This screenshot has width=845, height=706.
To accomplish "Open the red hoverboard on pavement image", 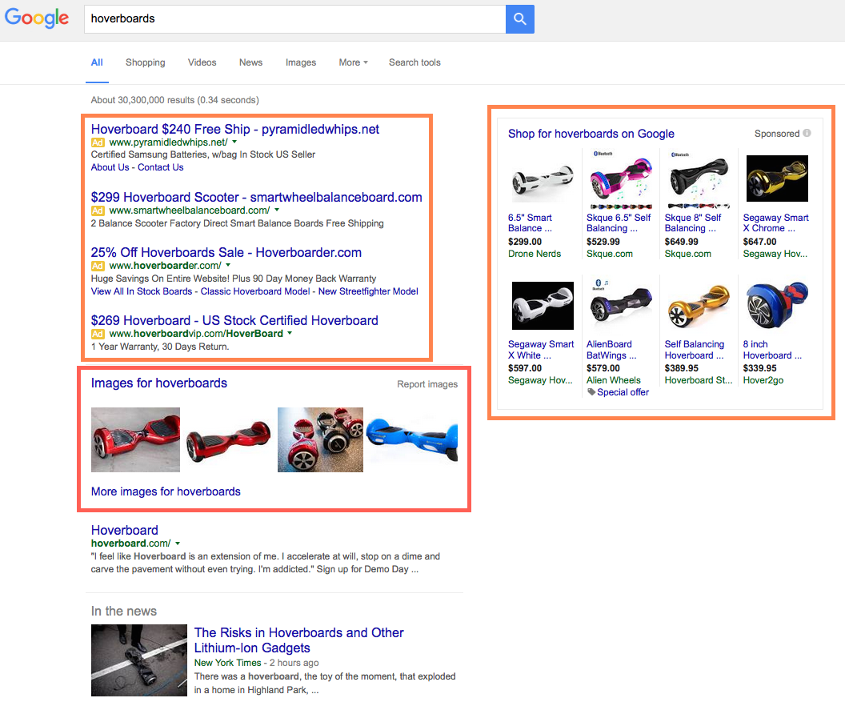I will [x=135, y=439].
